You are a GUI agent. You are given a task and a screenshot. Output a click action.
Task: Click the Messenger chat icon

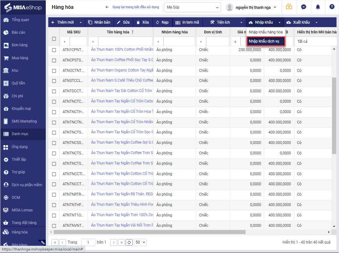pyautogui.click(x=303, y=7)
